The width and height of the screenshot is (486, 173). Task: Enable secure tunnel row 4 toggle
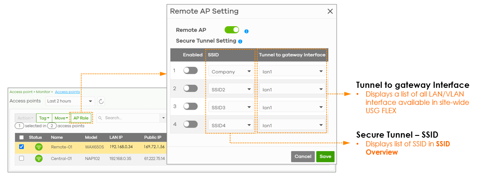click(190, 125)
